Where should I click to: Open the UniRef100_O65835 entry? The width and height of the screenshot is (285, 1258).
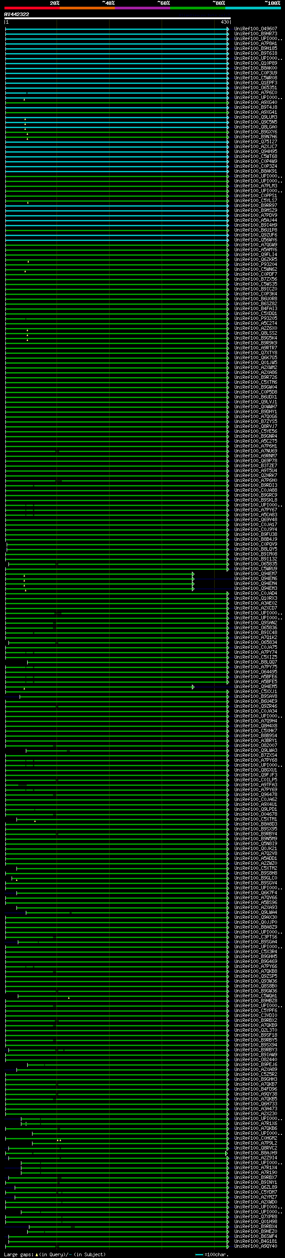(256, 564)
